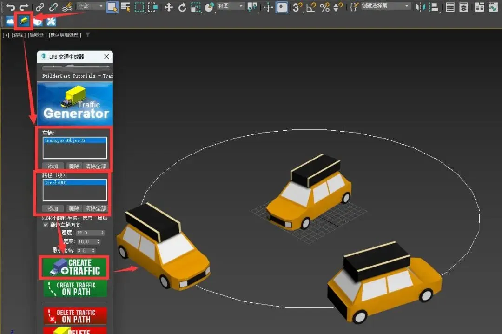Click the 透视 viewport label menu
502x334 pixels.
click(18, 35)
